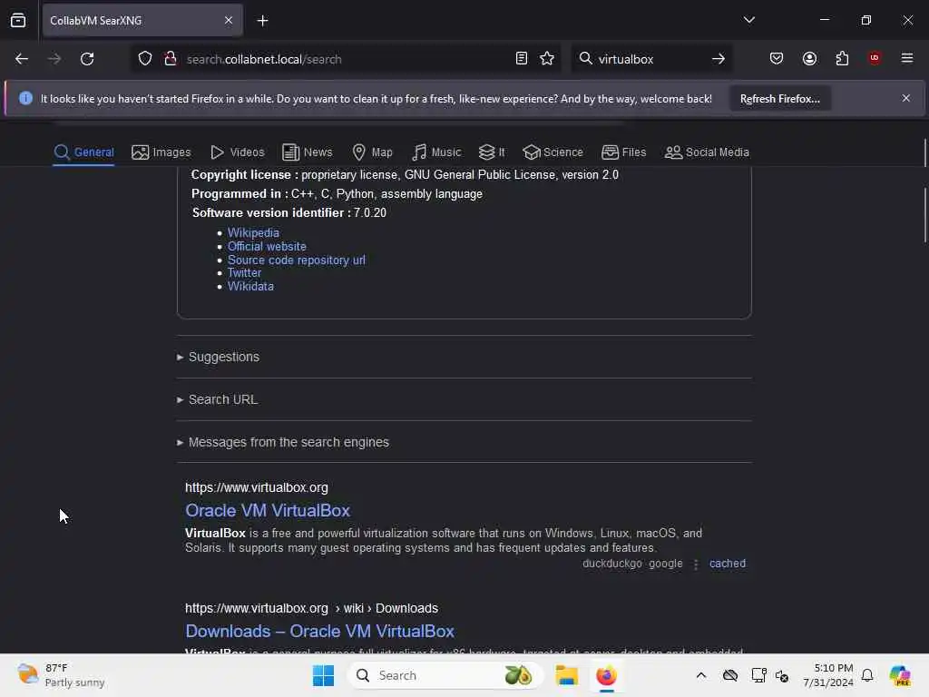Switch to the Videos category
Viewport: 929px width, 697px height.
[x=238, y=152]
